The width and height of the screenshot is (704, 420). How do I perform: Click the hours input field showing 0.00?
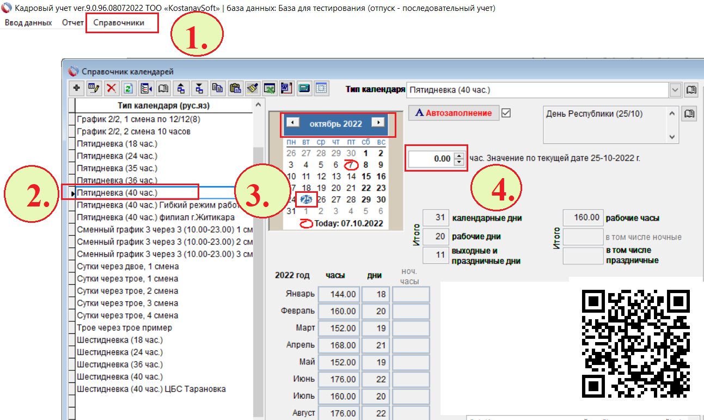(x=431, y=159)
